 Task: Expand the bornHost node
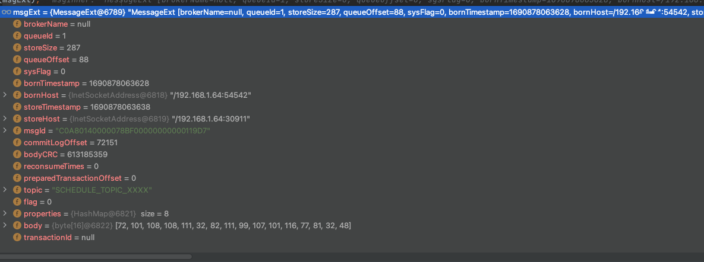pos(5,95)
